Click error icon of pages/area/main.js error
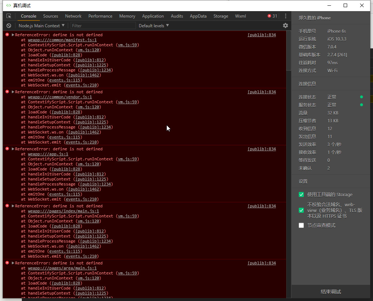The height and width of the screenshot is (301, 373). [x=7, y=263]
